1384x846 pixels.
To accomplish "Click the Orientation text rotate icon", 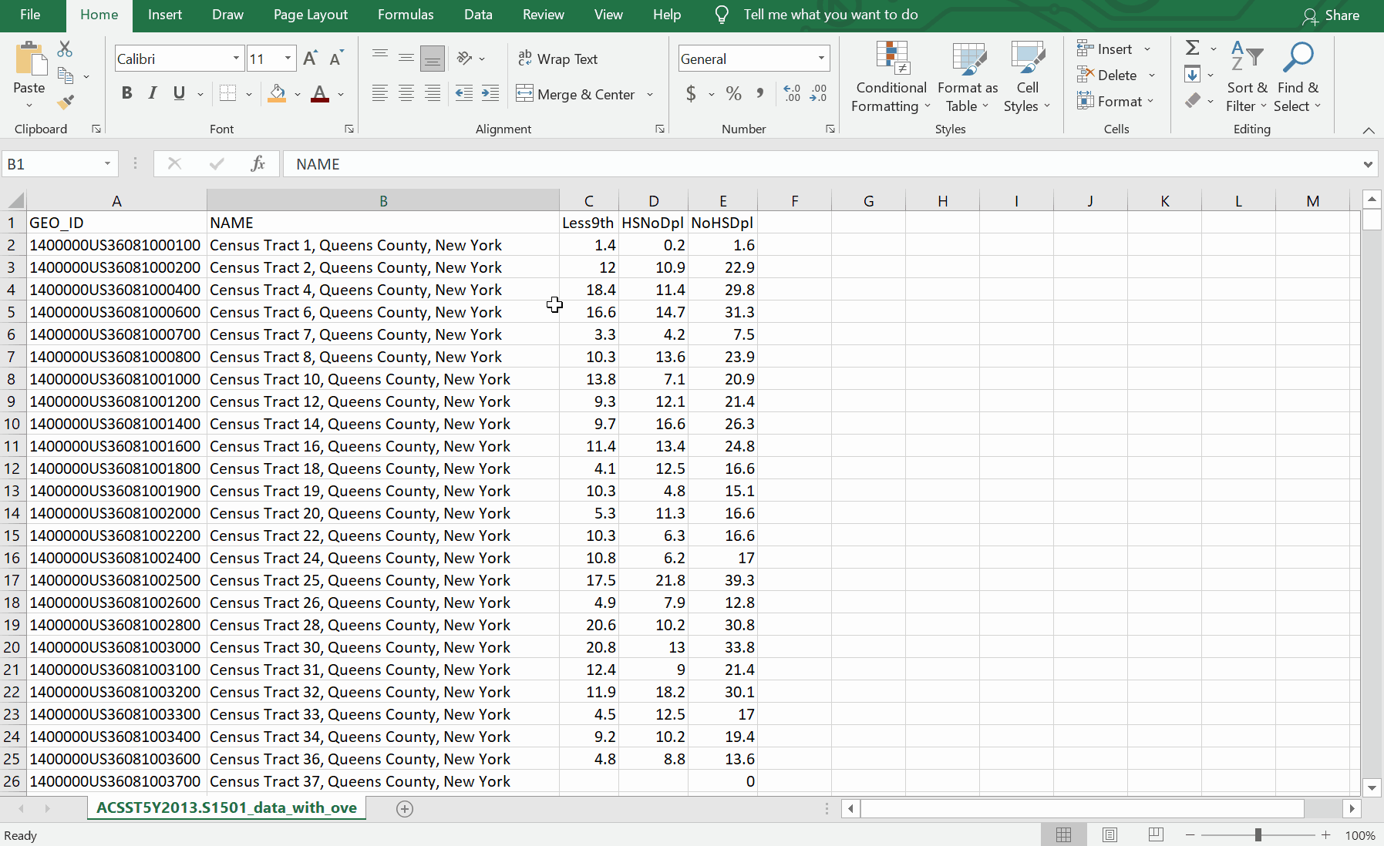I will click(x=464, y=58).
